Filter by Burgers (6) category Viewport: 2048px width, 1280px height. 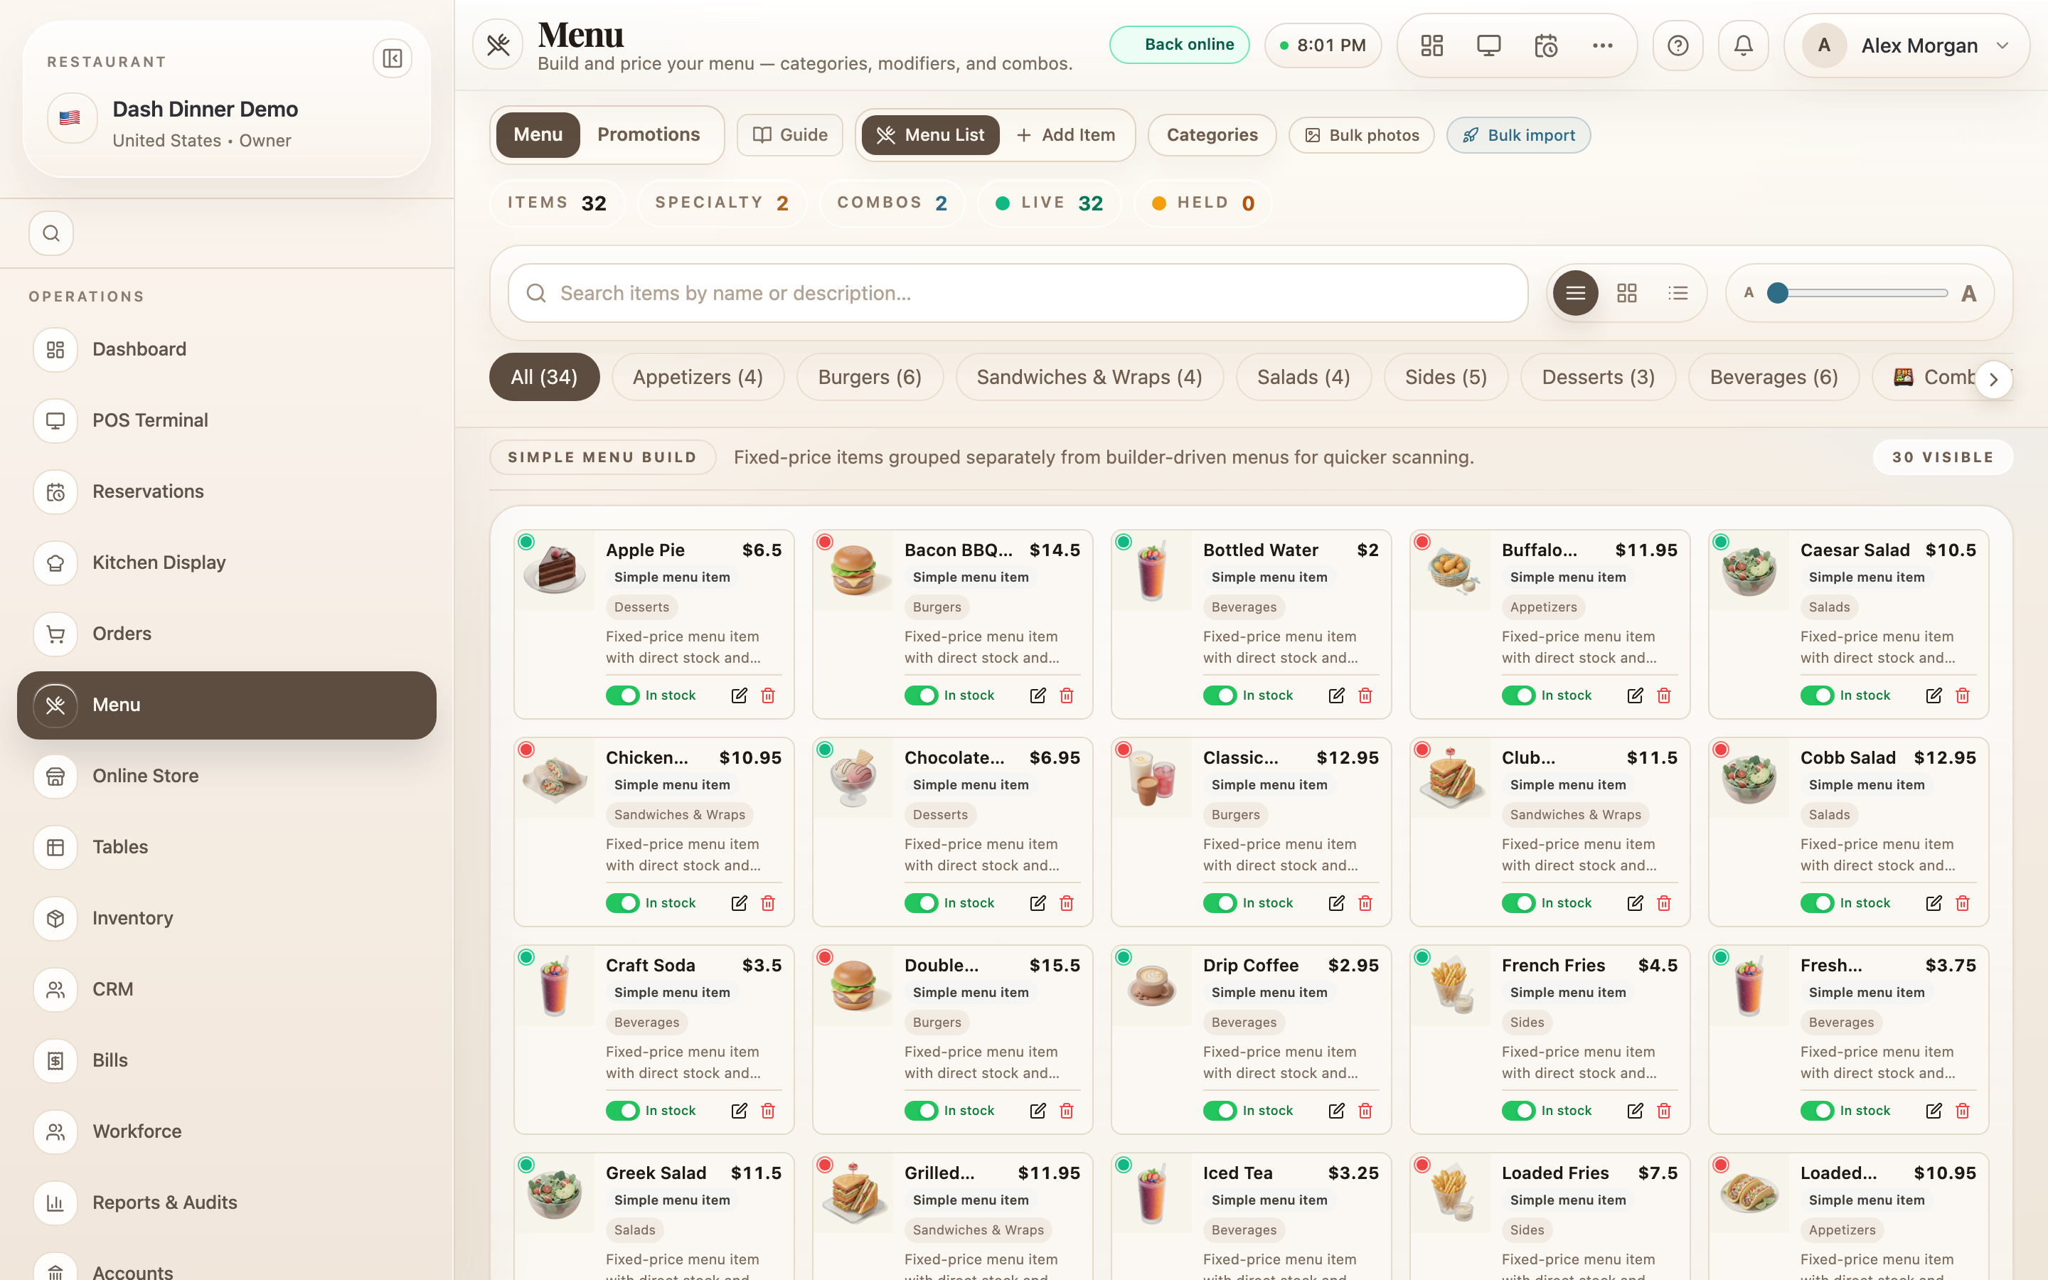869,377
